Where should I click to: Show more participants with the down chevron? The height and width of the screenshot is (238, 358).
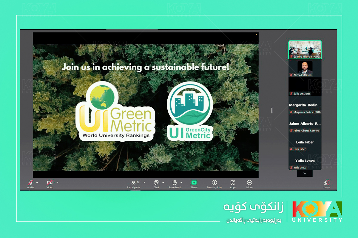(305, 173)
